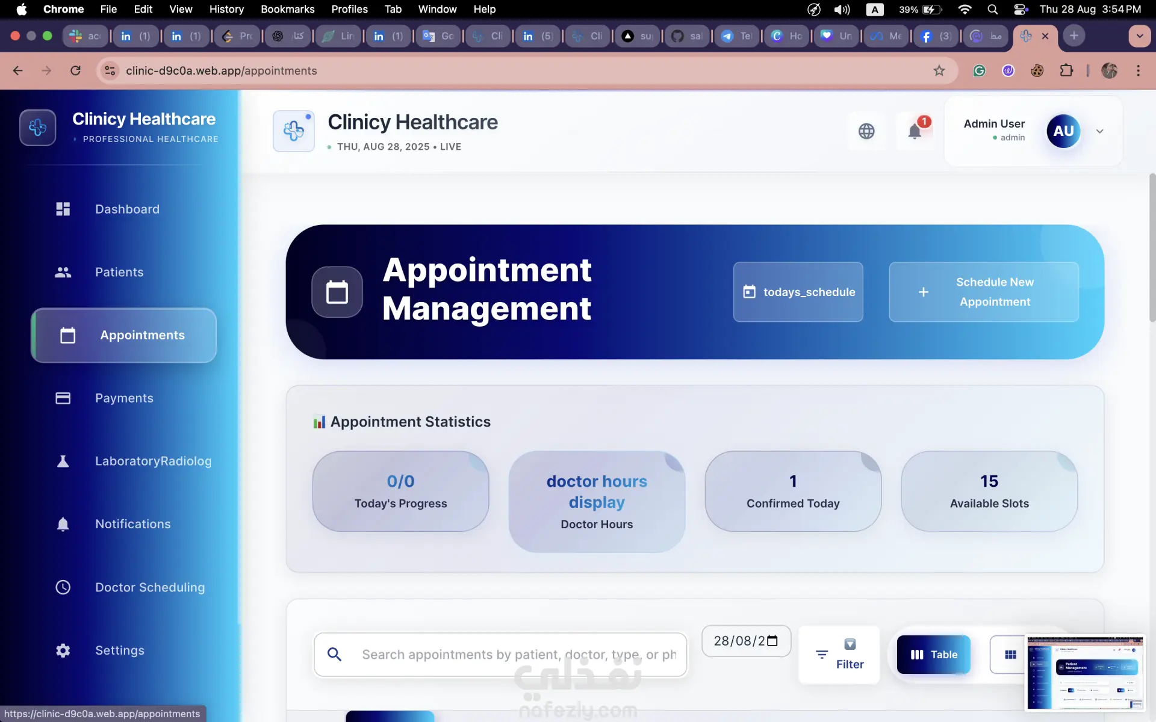Screen dimensions: 1156x722
Task: Open the date picker calendar icon
Action: (x=772, y=641)
